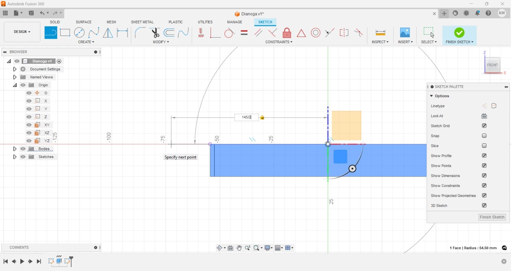
Task: Open the MODIFY dropdown menu
Action: tap(161, 42)
